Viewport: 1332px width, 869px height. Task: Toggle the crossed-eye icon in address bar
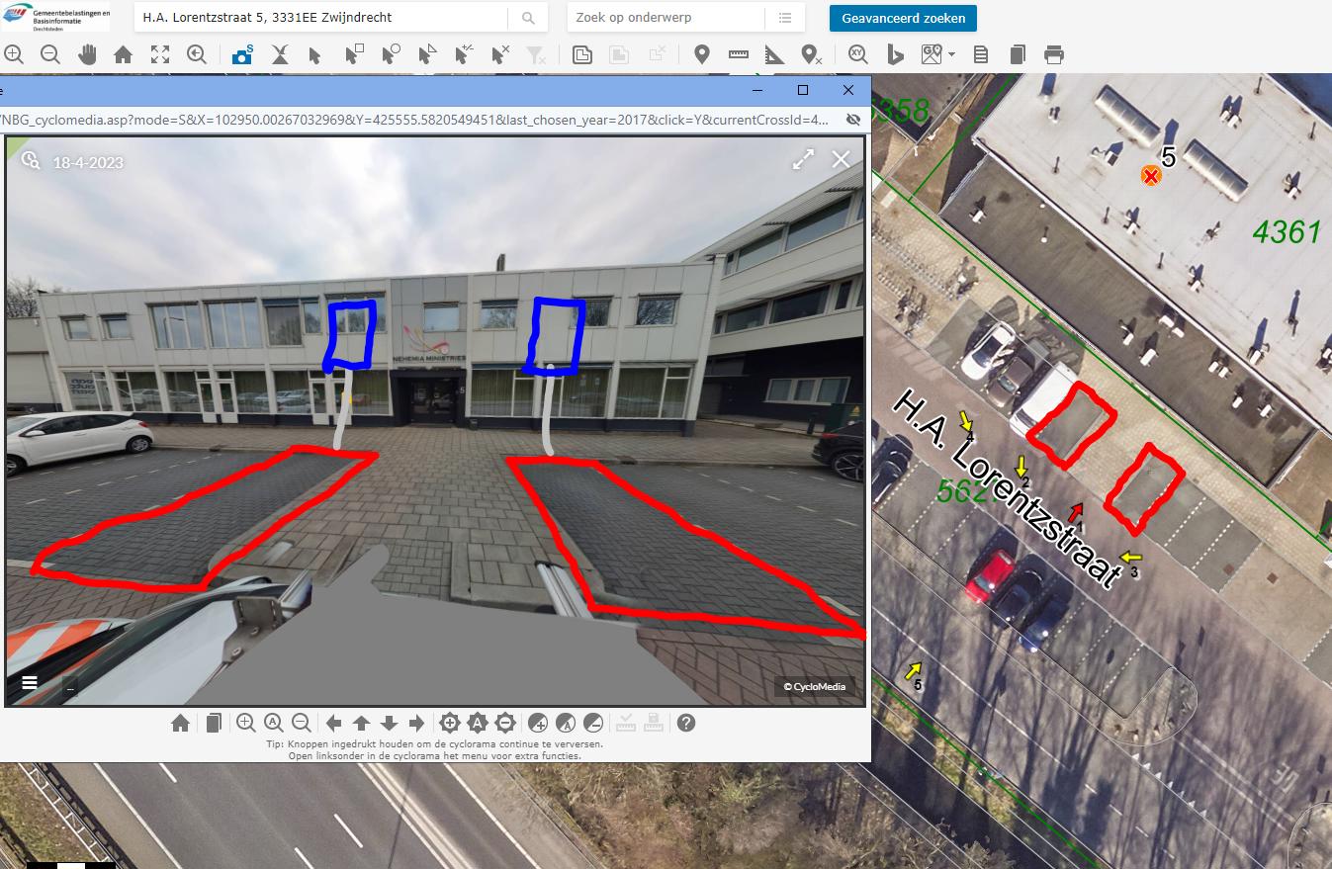click(x=853, y=120)
